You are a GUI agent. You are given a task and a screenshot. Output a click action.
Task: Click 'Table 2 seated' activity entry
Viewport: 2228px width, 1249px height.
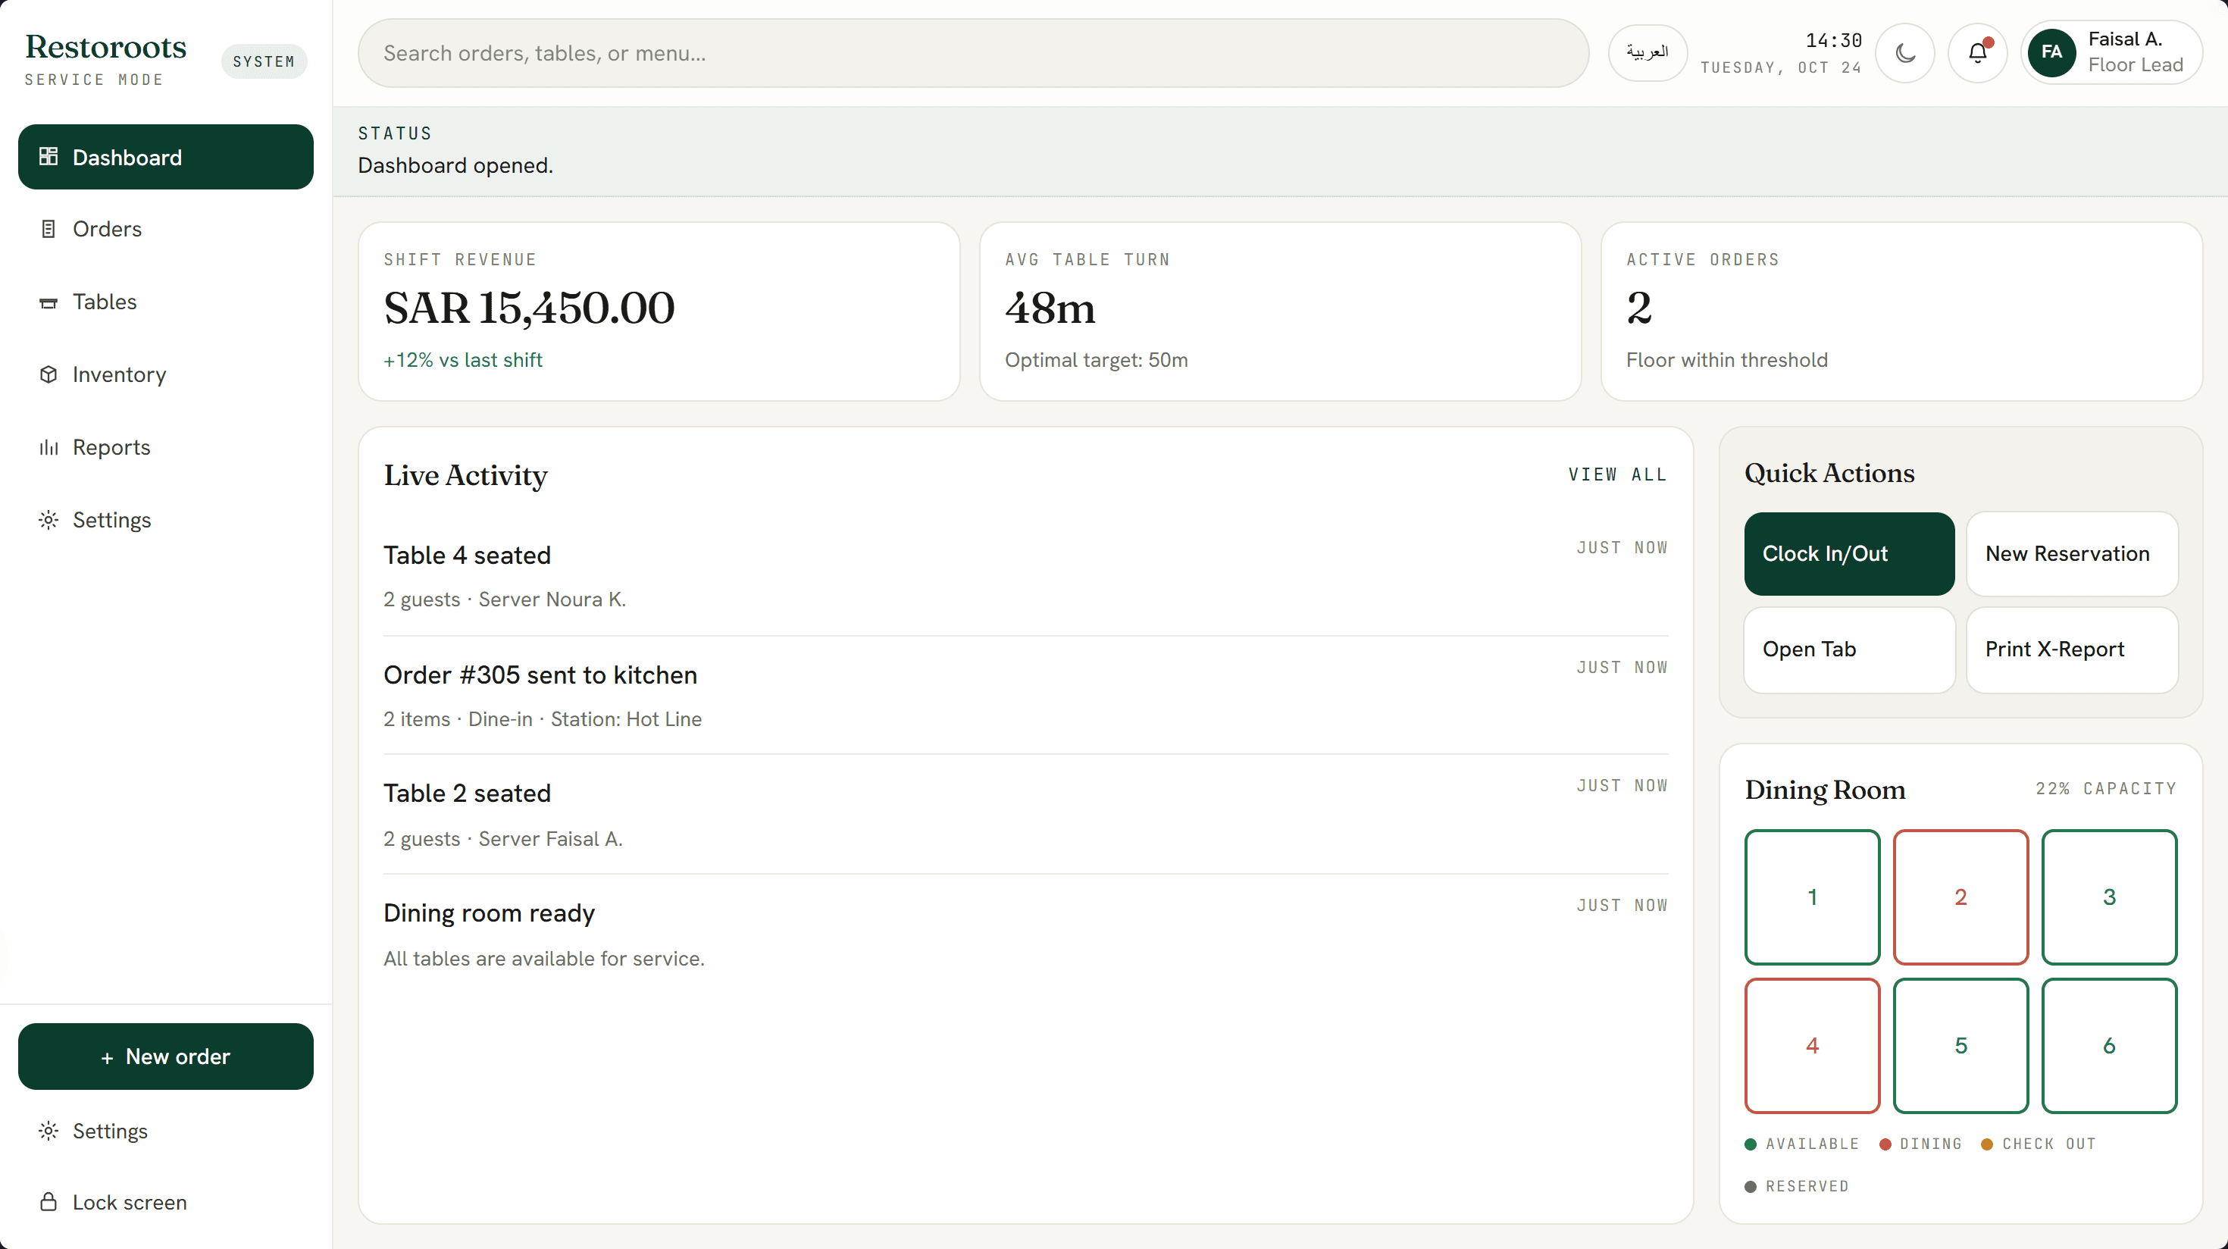click(1026, 815)
